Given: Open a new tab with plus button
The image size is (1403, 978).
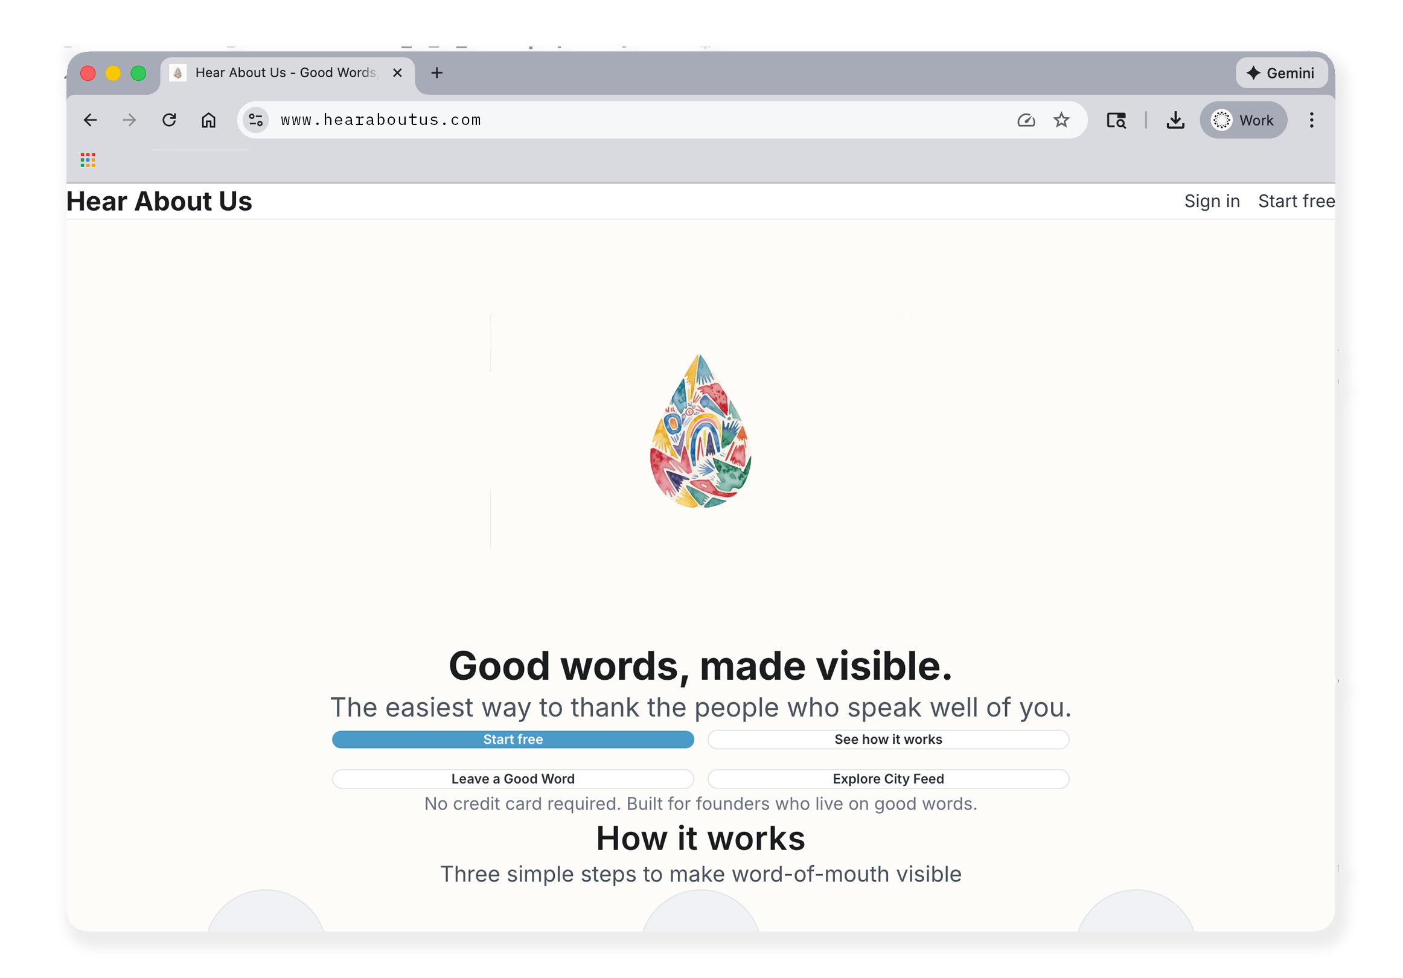Looking at the screenshot, I should (x=437, y=74).
